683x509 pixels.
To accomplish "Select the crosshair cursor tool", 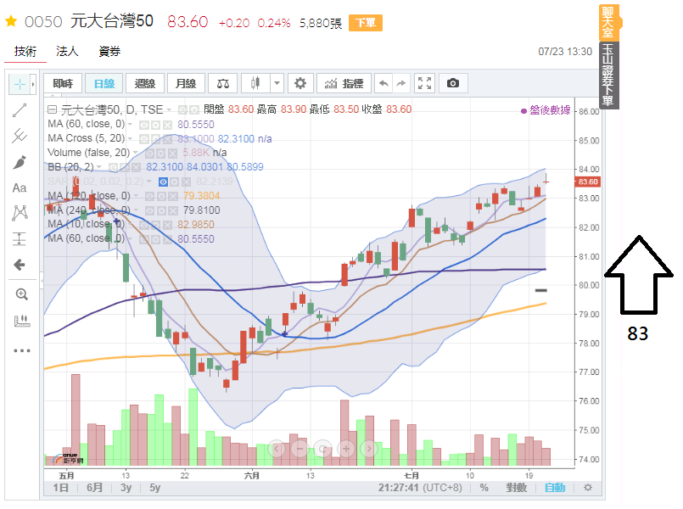I will click(20, 84).
